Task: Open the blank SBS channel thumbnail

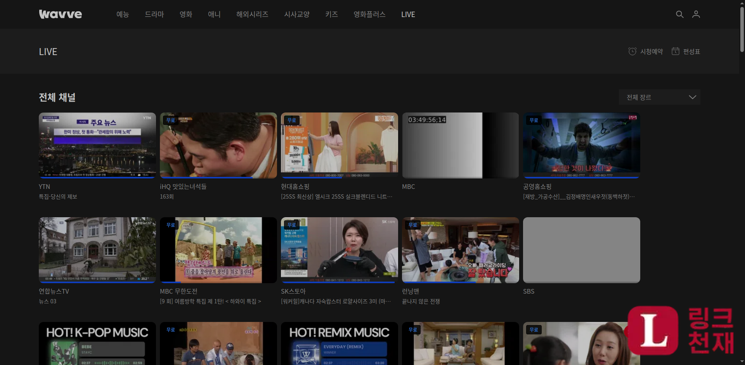Action: pyautogui.click(x=582, y=250)
